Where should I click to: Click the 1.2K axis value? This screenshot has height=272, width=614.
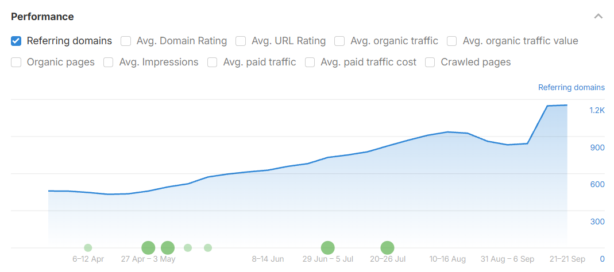(x=597, y=110)
